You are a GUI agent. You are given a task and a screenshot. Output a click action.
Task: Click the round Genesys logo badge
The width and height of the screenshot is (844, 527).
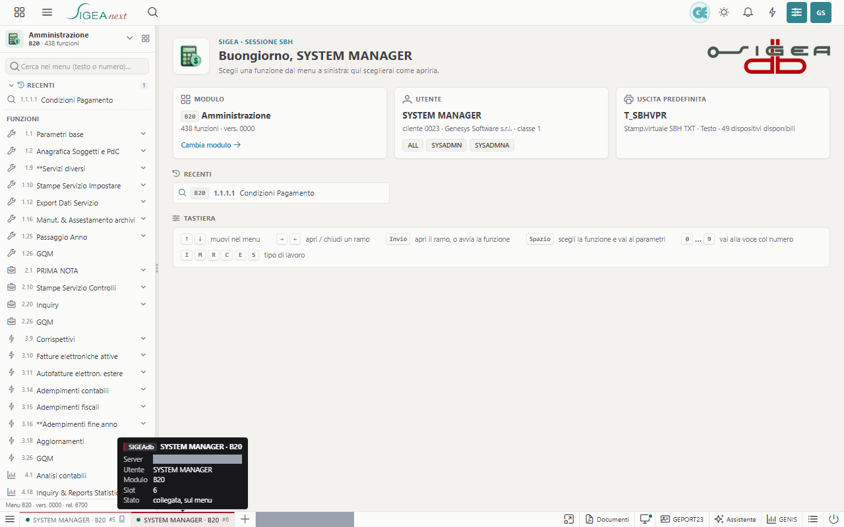pyautogui.click(x=700, y=13)
